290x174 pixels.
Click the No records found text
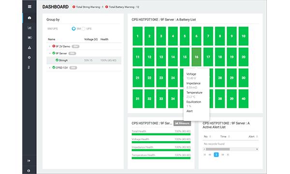214,144
